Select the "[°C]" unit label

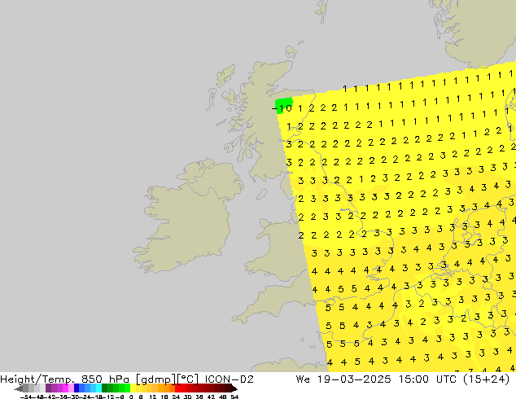(x=187, y=379)
